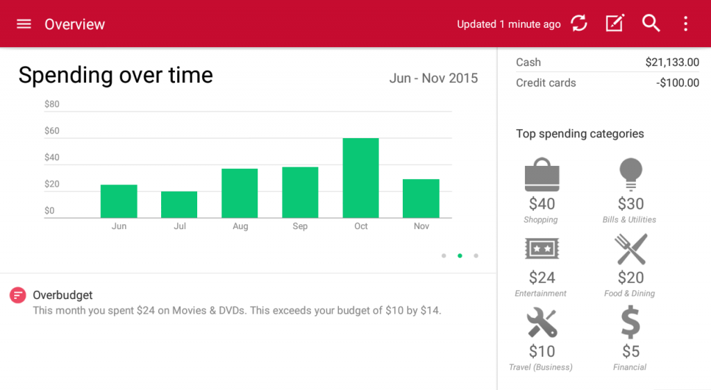Open the Credit cards balance row
Image resolution: width=711 pixels, height=390 pixels.
coord(607,83)
